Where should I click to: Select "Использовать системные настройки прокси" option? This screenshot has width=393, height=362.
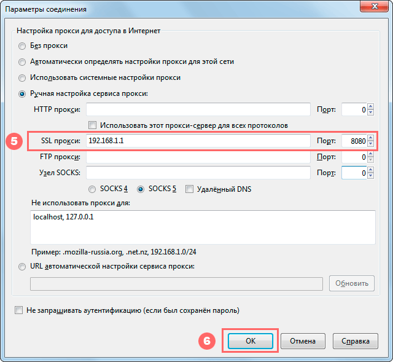coord(23,78)
